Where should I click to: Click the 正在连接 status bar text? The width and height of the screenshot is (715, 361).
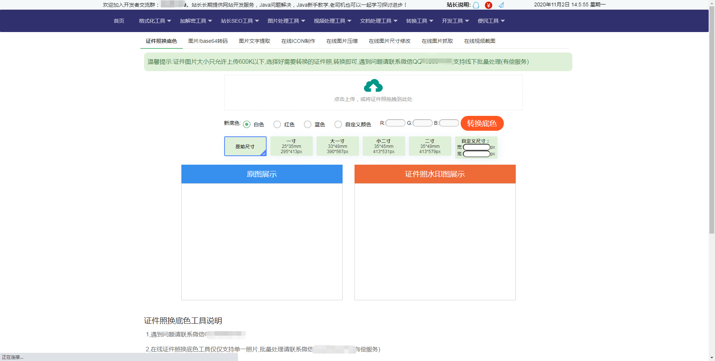[13, 357]
